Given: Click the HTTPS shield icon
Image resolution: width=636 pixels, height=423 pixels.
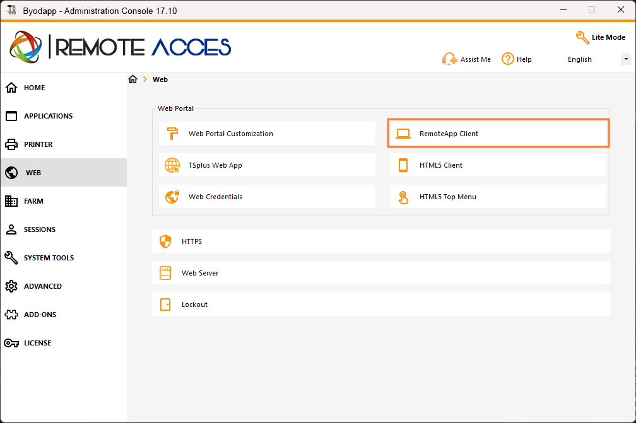Looking at the screenshot, I should (165, 241).
